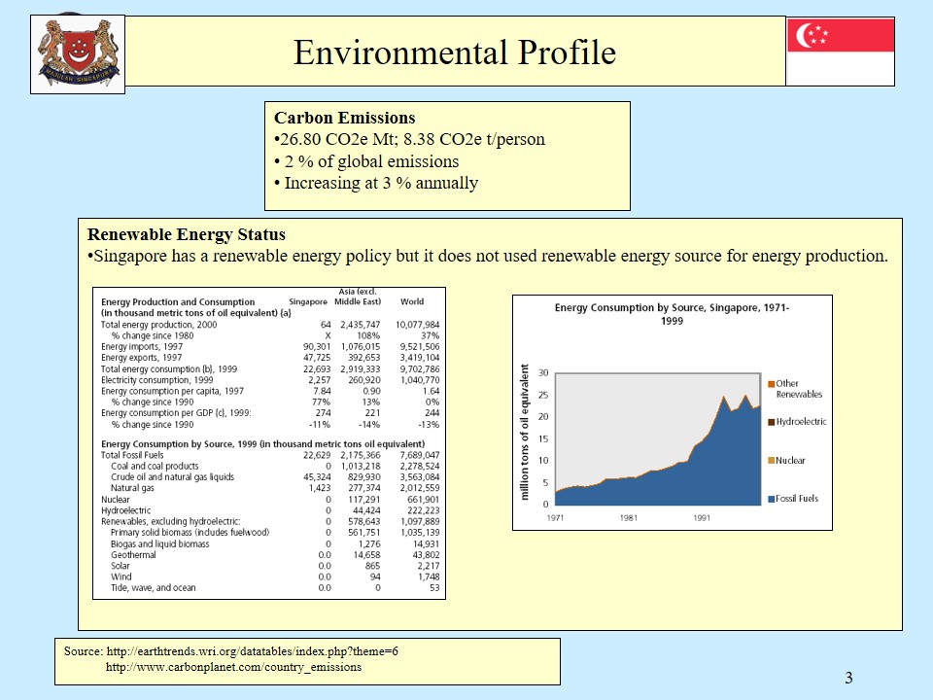This screenshot has width=933, height=700.
Task: Click the Renewable Energy Status heading
Action: (187, 234)
